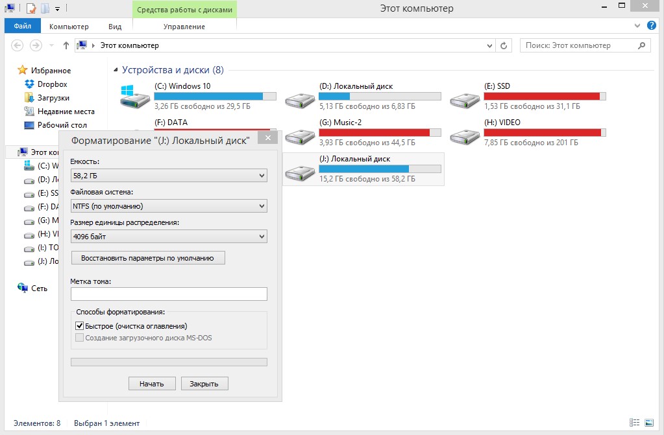The height and width of the screenshot is (435, 664).
Task: Restore default format parameters button
Action: 148,258
